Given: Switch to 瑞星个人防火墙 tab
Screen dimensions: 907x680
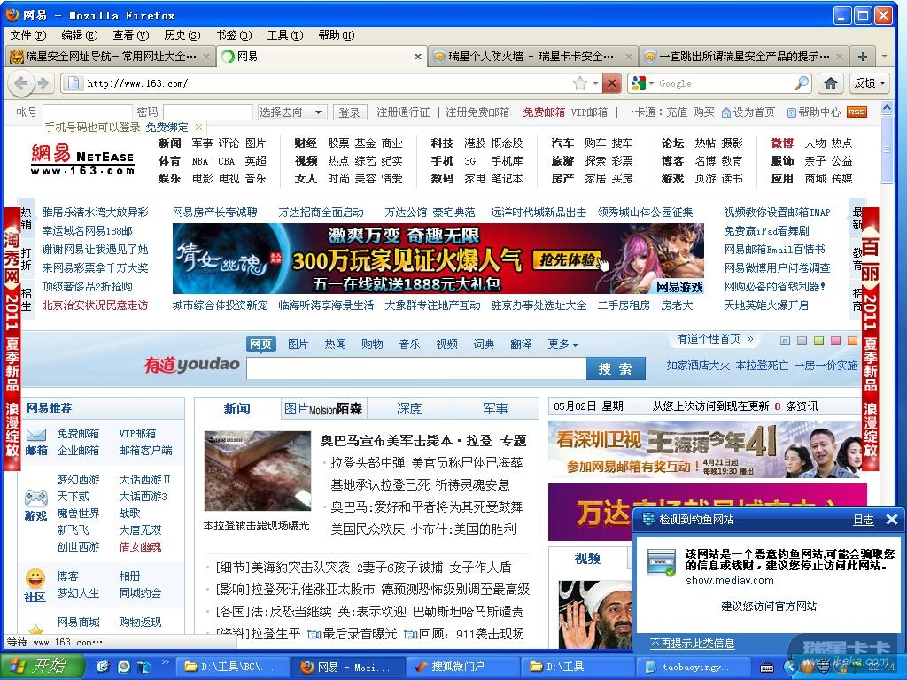Looking at the screenshot, I should coord(531,57).
